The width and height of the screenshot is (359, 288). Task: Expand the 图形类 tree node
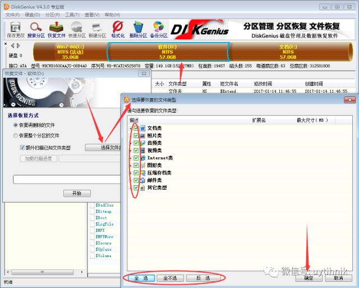tap(131, 166)
